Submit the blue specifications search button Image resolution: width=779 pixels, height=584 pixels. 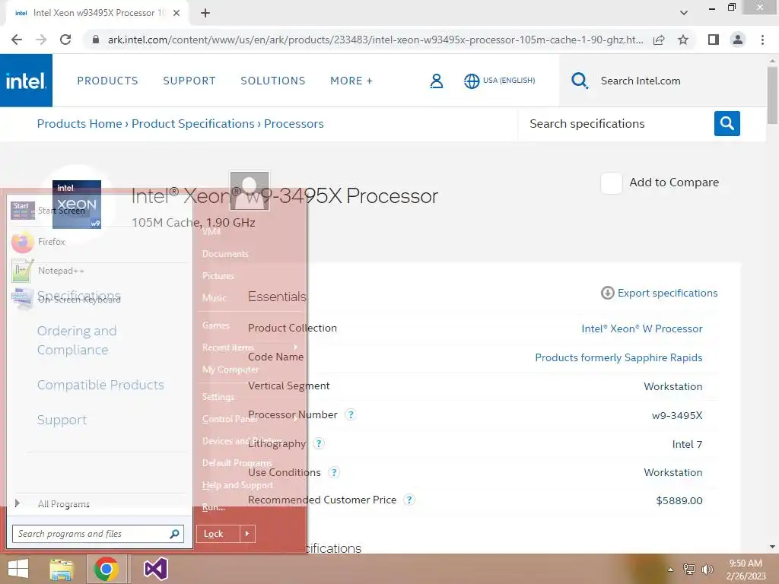point(727,123)
